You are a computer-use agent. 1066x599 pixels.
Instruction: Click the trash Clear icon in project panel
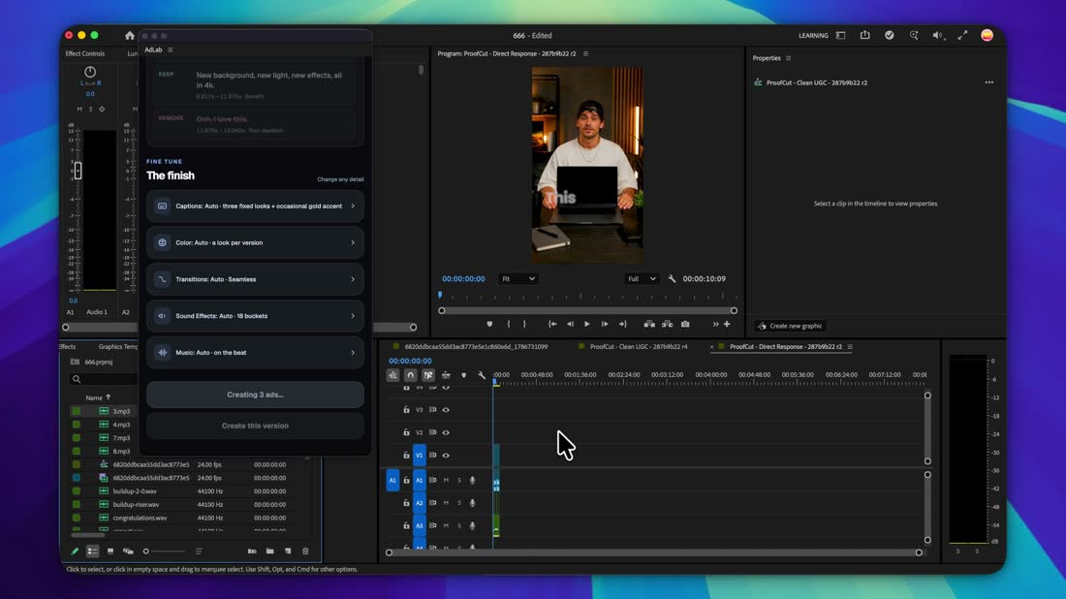(x=305, y=552)
